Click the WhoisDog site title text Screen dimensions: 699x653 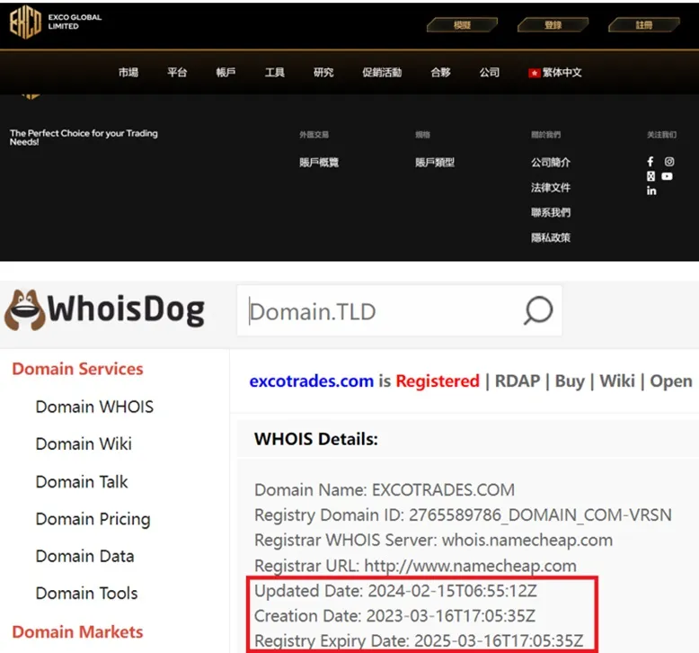(126, 310)
